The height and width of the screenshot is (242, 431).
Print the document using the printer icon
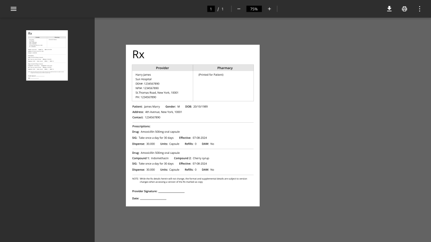[x=404, y=9]
